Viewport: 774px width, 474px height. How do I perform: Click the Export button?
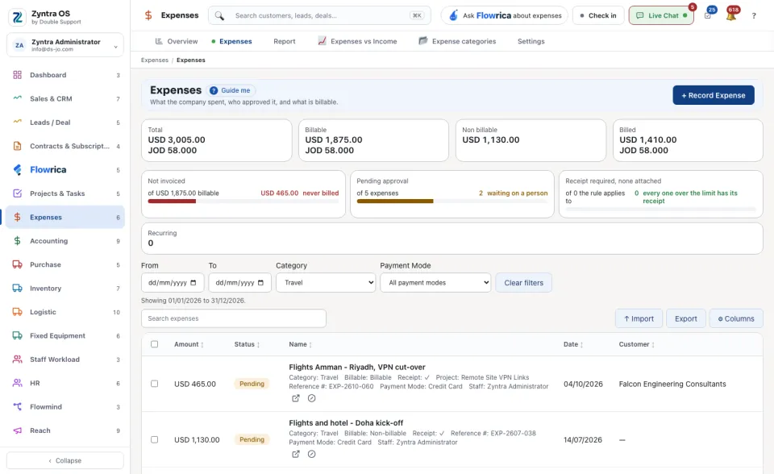pos(685,319)
